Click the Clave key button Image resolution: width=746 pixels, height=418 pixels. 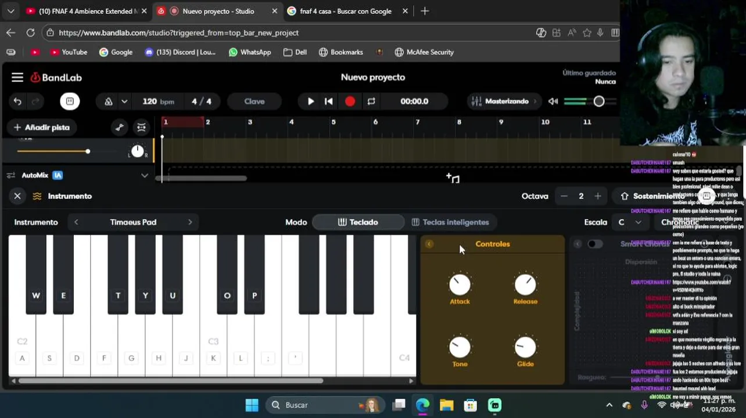click(254, 101)
